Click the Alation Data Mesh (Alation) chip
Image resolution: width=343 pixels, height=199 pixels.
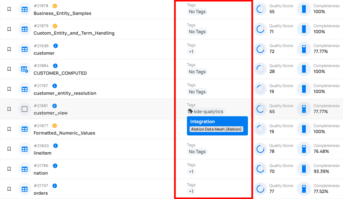[217, 129]
